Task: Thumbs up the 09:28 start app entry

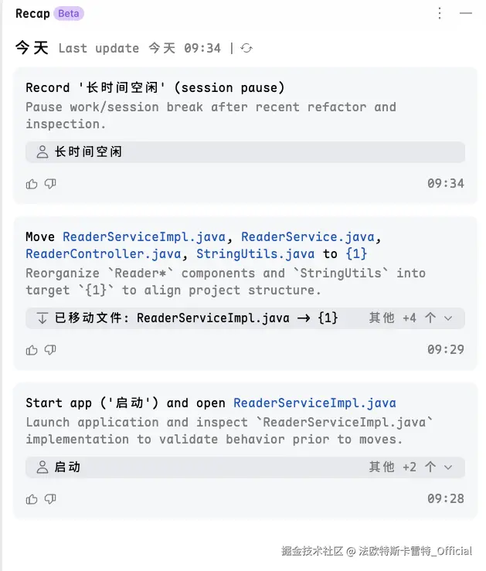Action: [32, 499]
